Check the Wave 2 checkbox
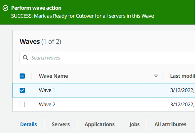Image resolution: width=195 pixels, height=133 pixels. [22, 105]
